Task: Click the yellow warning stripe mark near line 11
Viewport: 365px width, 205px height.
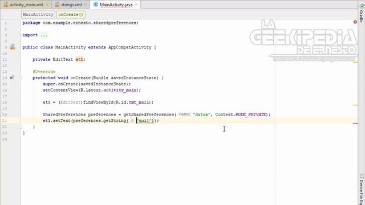Action: [355, 62]
